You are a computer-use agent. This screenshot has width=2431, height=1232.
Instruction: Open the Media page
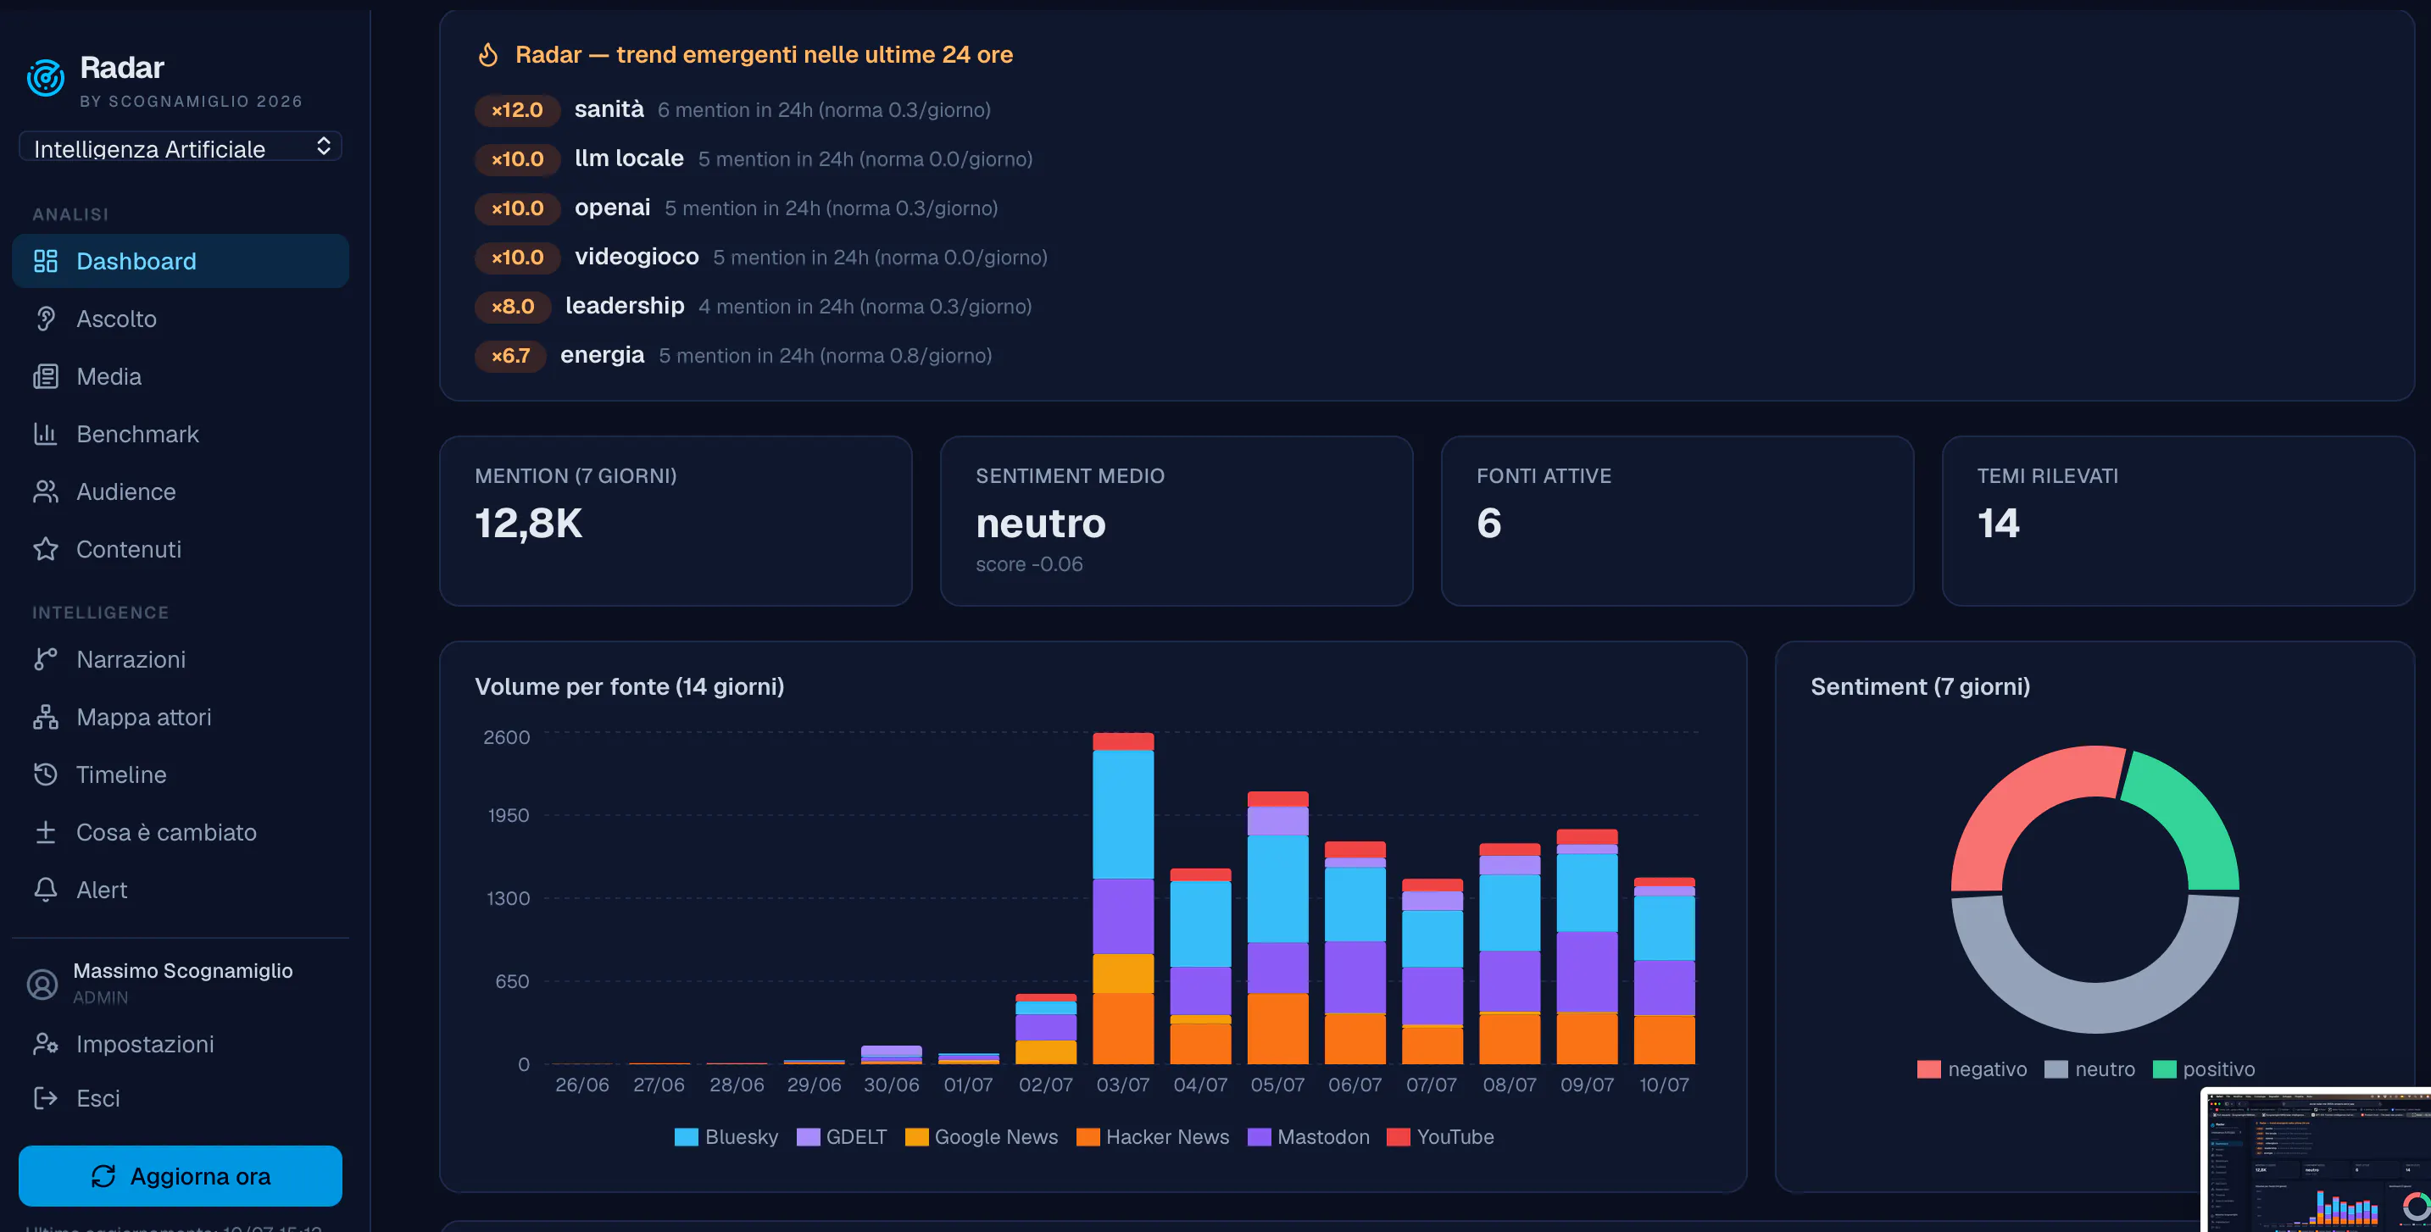click(181, 376)
